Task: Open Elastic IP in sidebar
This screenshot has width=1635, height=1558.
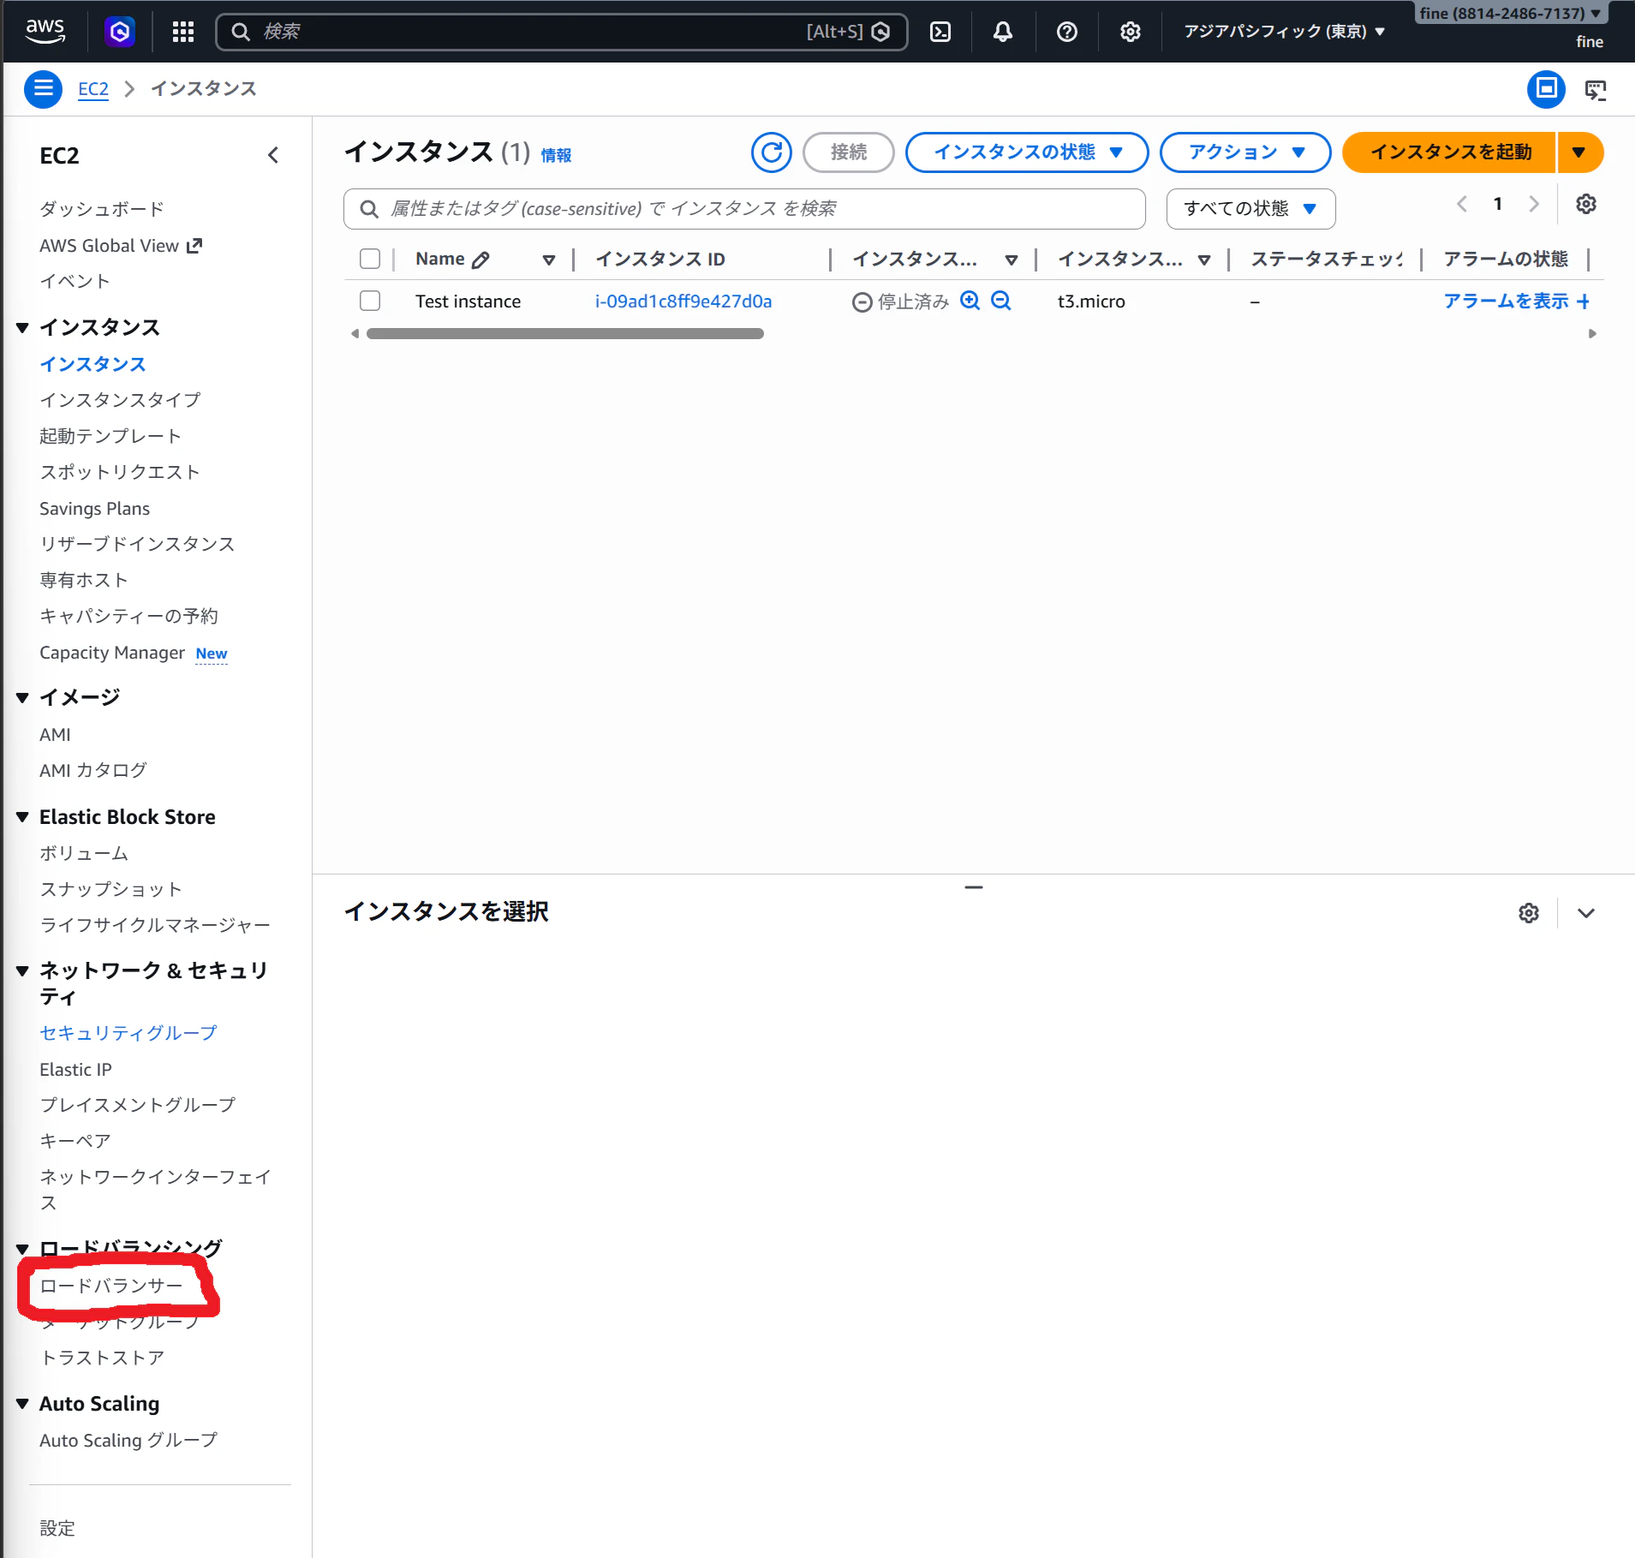Action: (x=75, y=1070)
